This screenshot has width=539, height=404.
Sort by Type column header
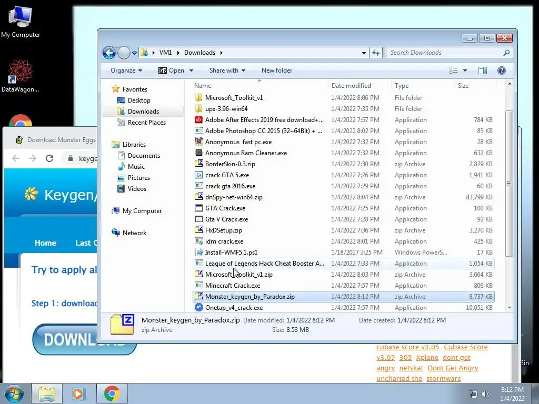[x=402, y=86]
